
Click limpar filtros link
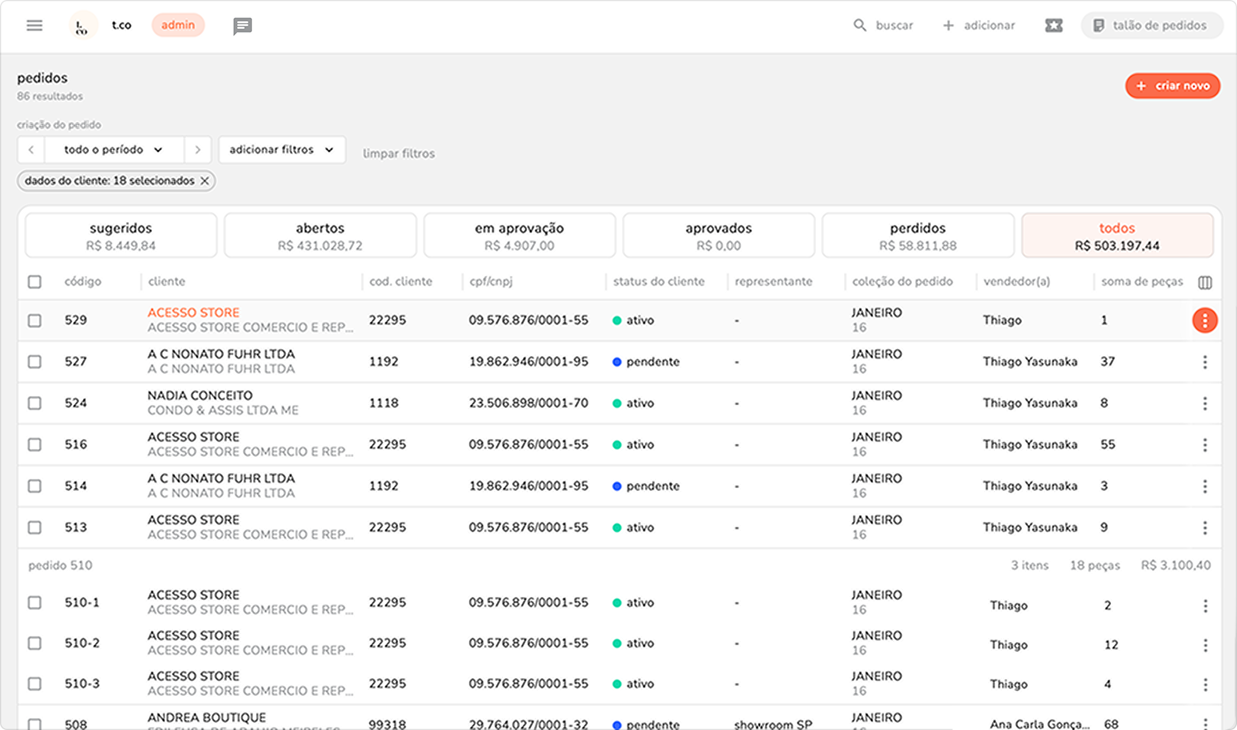tap(398, 154)
